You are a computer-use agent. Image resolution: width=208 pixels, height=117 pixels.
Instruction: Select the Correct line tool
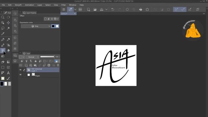tap(8, 78)
